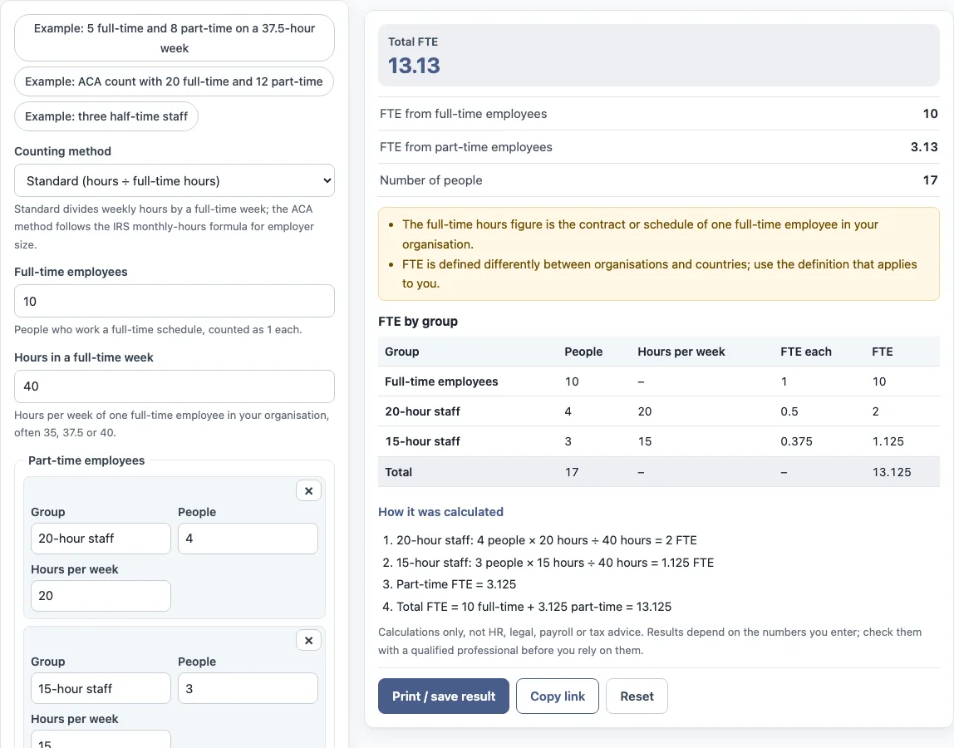This screenshot has height=748, width=954.
Task: Click the 'Number of people' row label
Action: 430,180
